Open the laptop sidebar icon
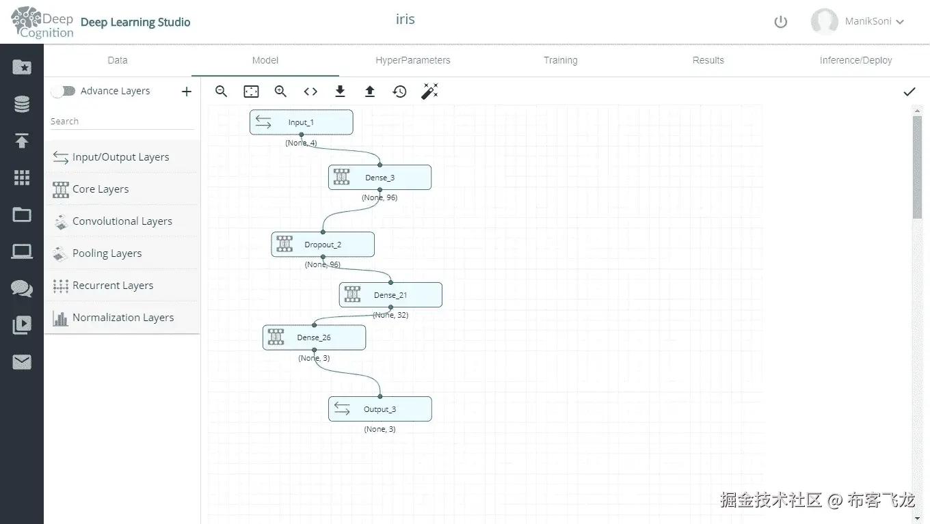The image size is (930, 524). click(22, 252)
